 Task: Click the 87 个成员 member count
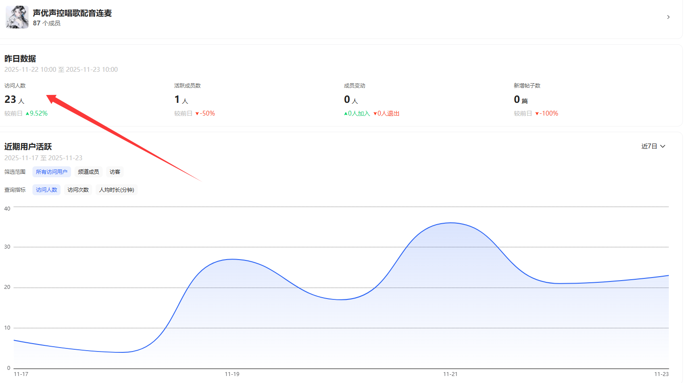coord(46,23)
